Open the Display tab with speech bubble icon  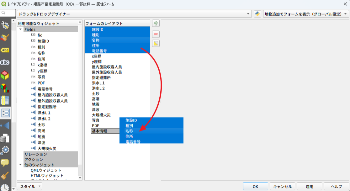click(5, 163)
